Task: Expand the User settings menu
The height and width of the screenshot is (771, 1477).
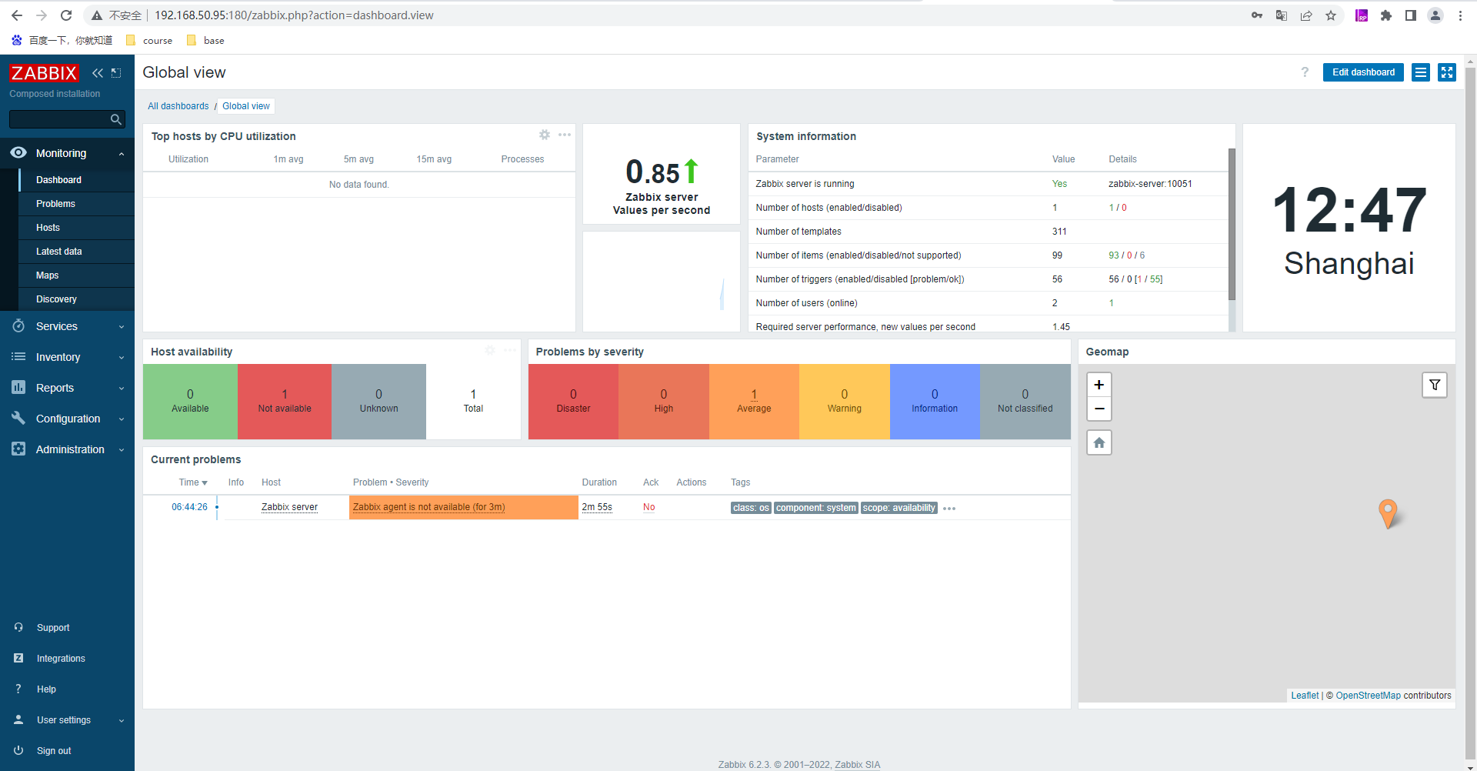Action: [67, 720]
